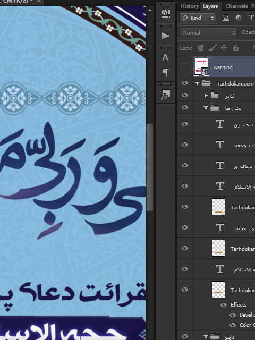Collapse the Tarhdokan.com group
The height and width of the screenshot is (340, 255).
[197, 83]
